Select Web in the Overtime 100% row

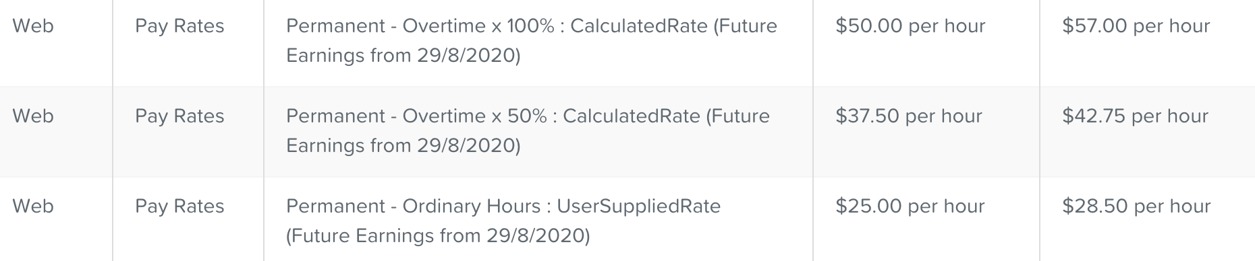(x=33, y=26)
